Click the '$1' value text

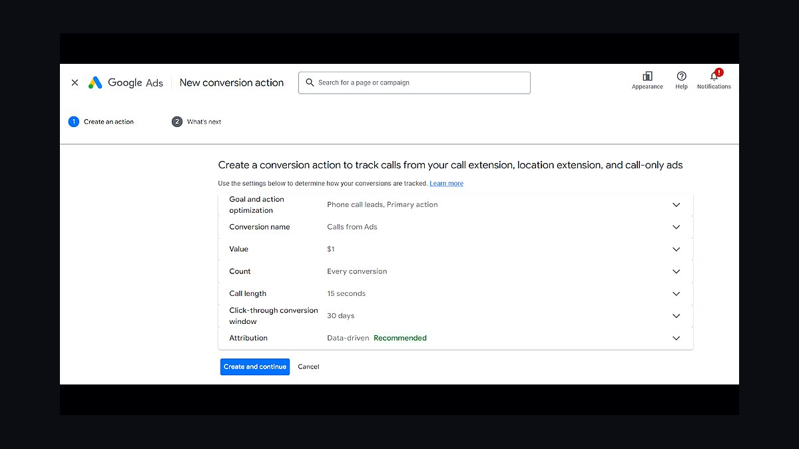click(x=331, y=249)
